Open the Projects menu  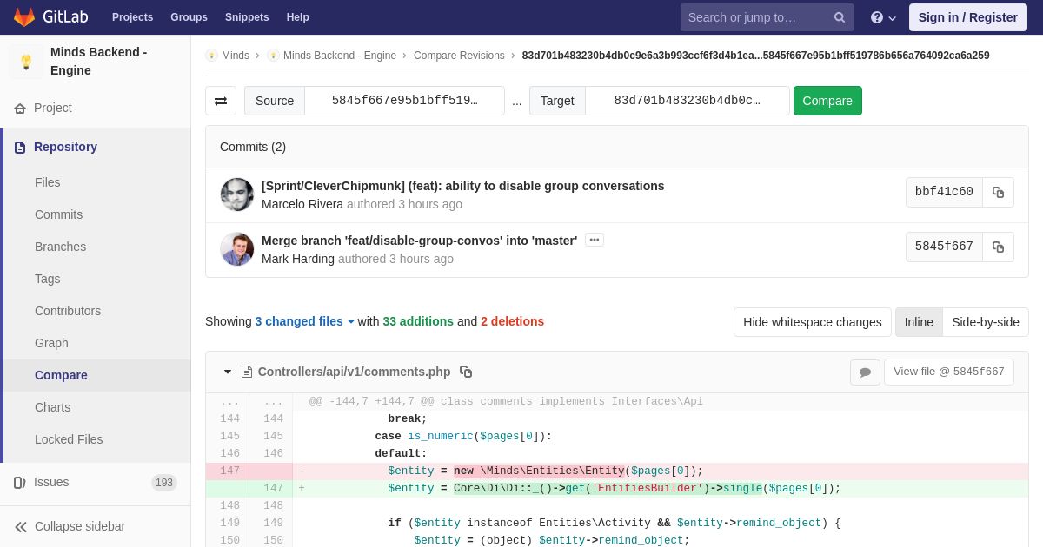coord(132,17)
